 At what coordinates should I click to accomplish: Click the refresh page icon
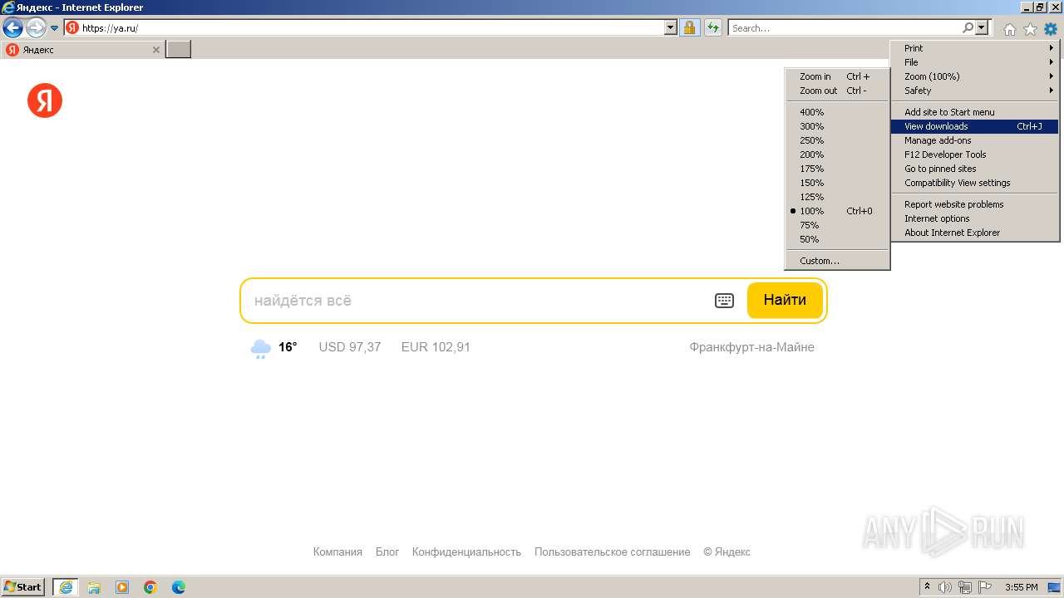click(713, 28)
